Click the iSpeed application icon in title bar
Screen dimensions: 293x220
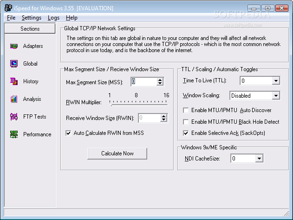tap(8, 8)
